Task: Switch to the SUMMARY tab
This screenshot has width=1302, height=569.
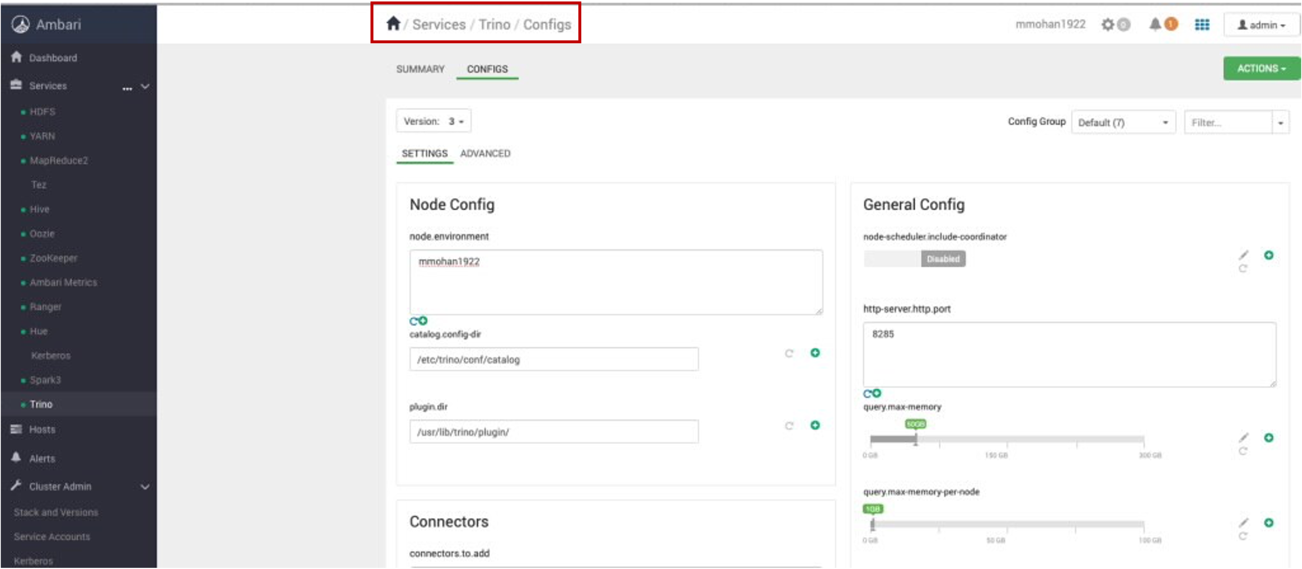Action: [x=420, y=69]
